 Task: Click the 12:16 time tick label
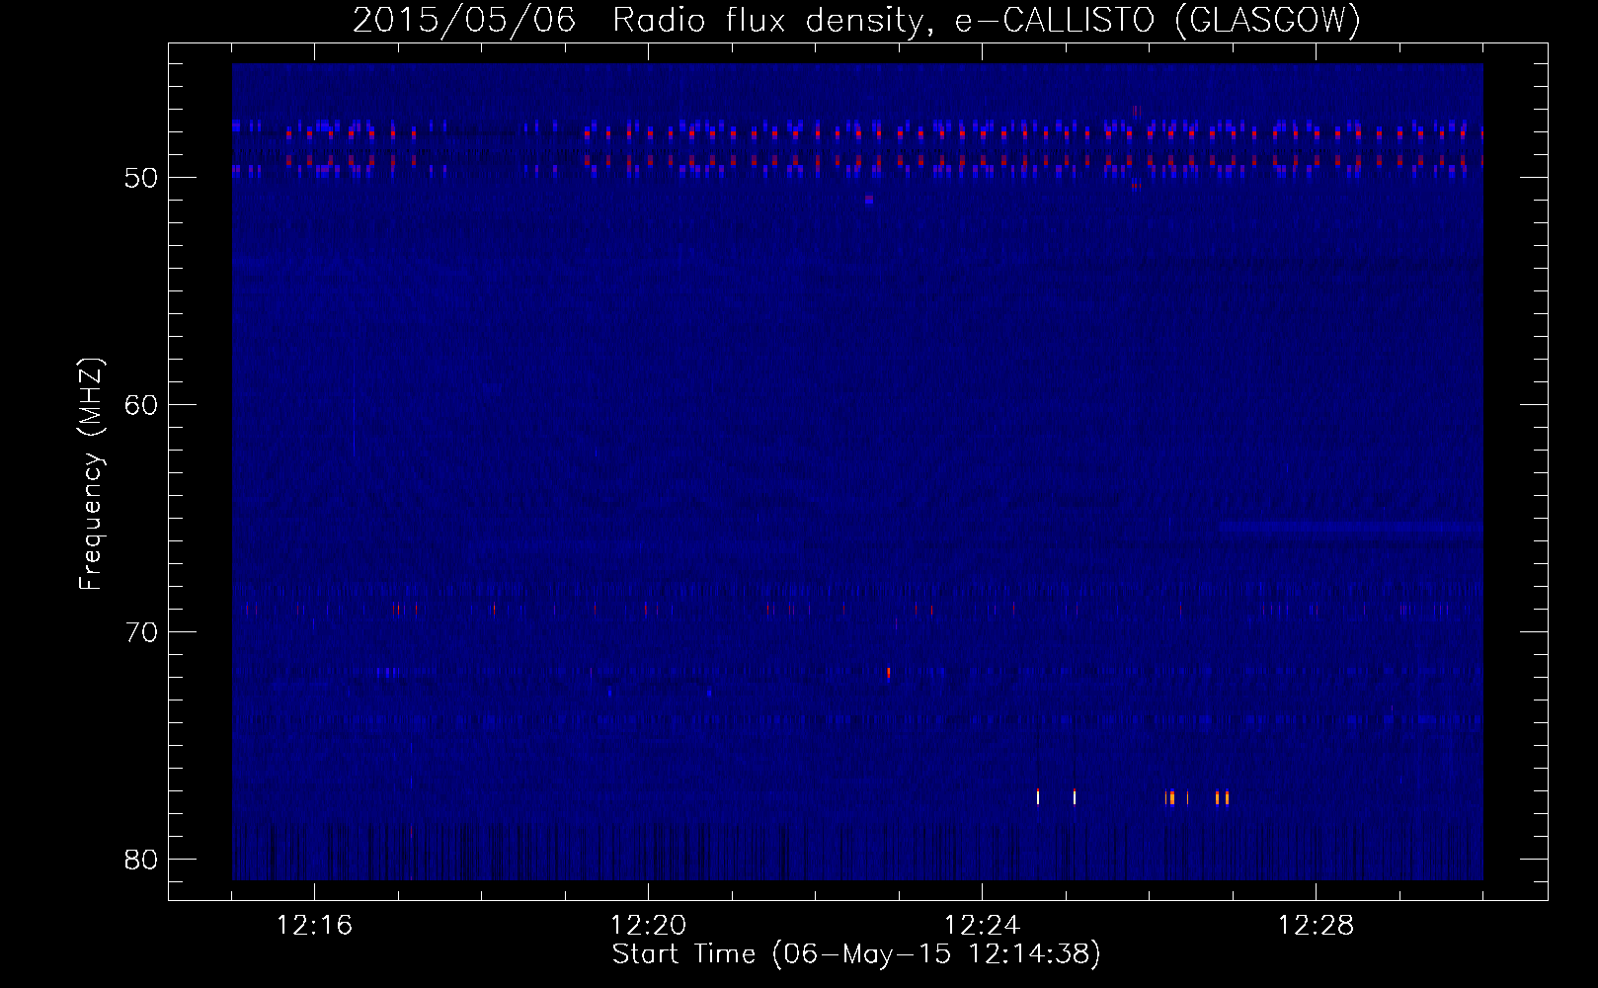click(x=314, y=926)
